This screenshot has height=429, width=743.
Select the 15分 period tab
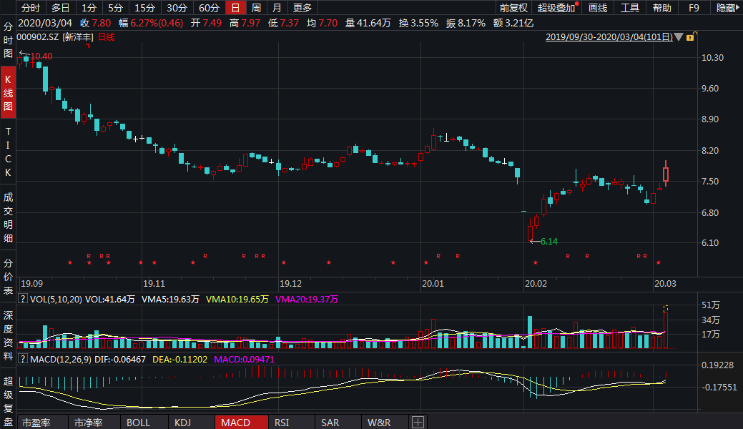pos(144,8)
